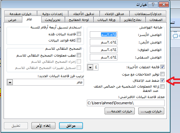The width and height of the screenshot is (180, 133).
Task: Open recent files count dropdown arrow
Action: coord(90,67)
